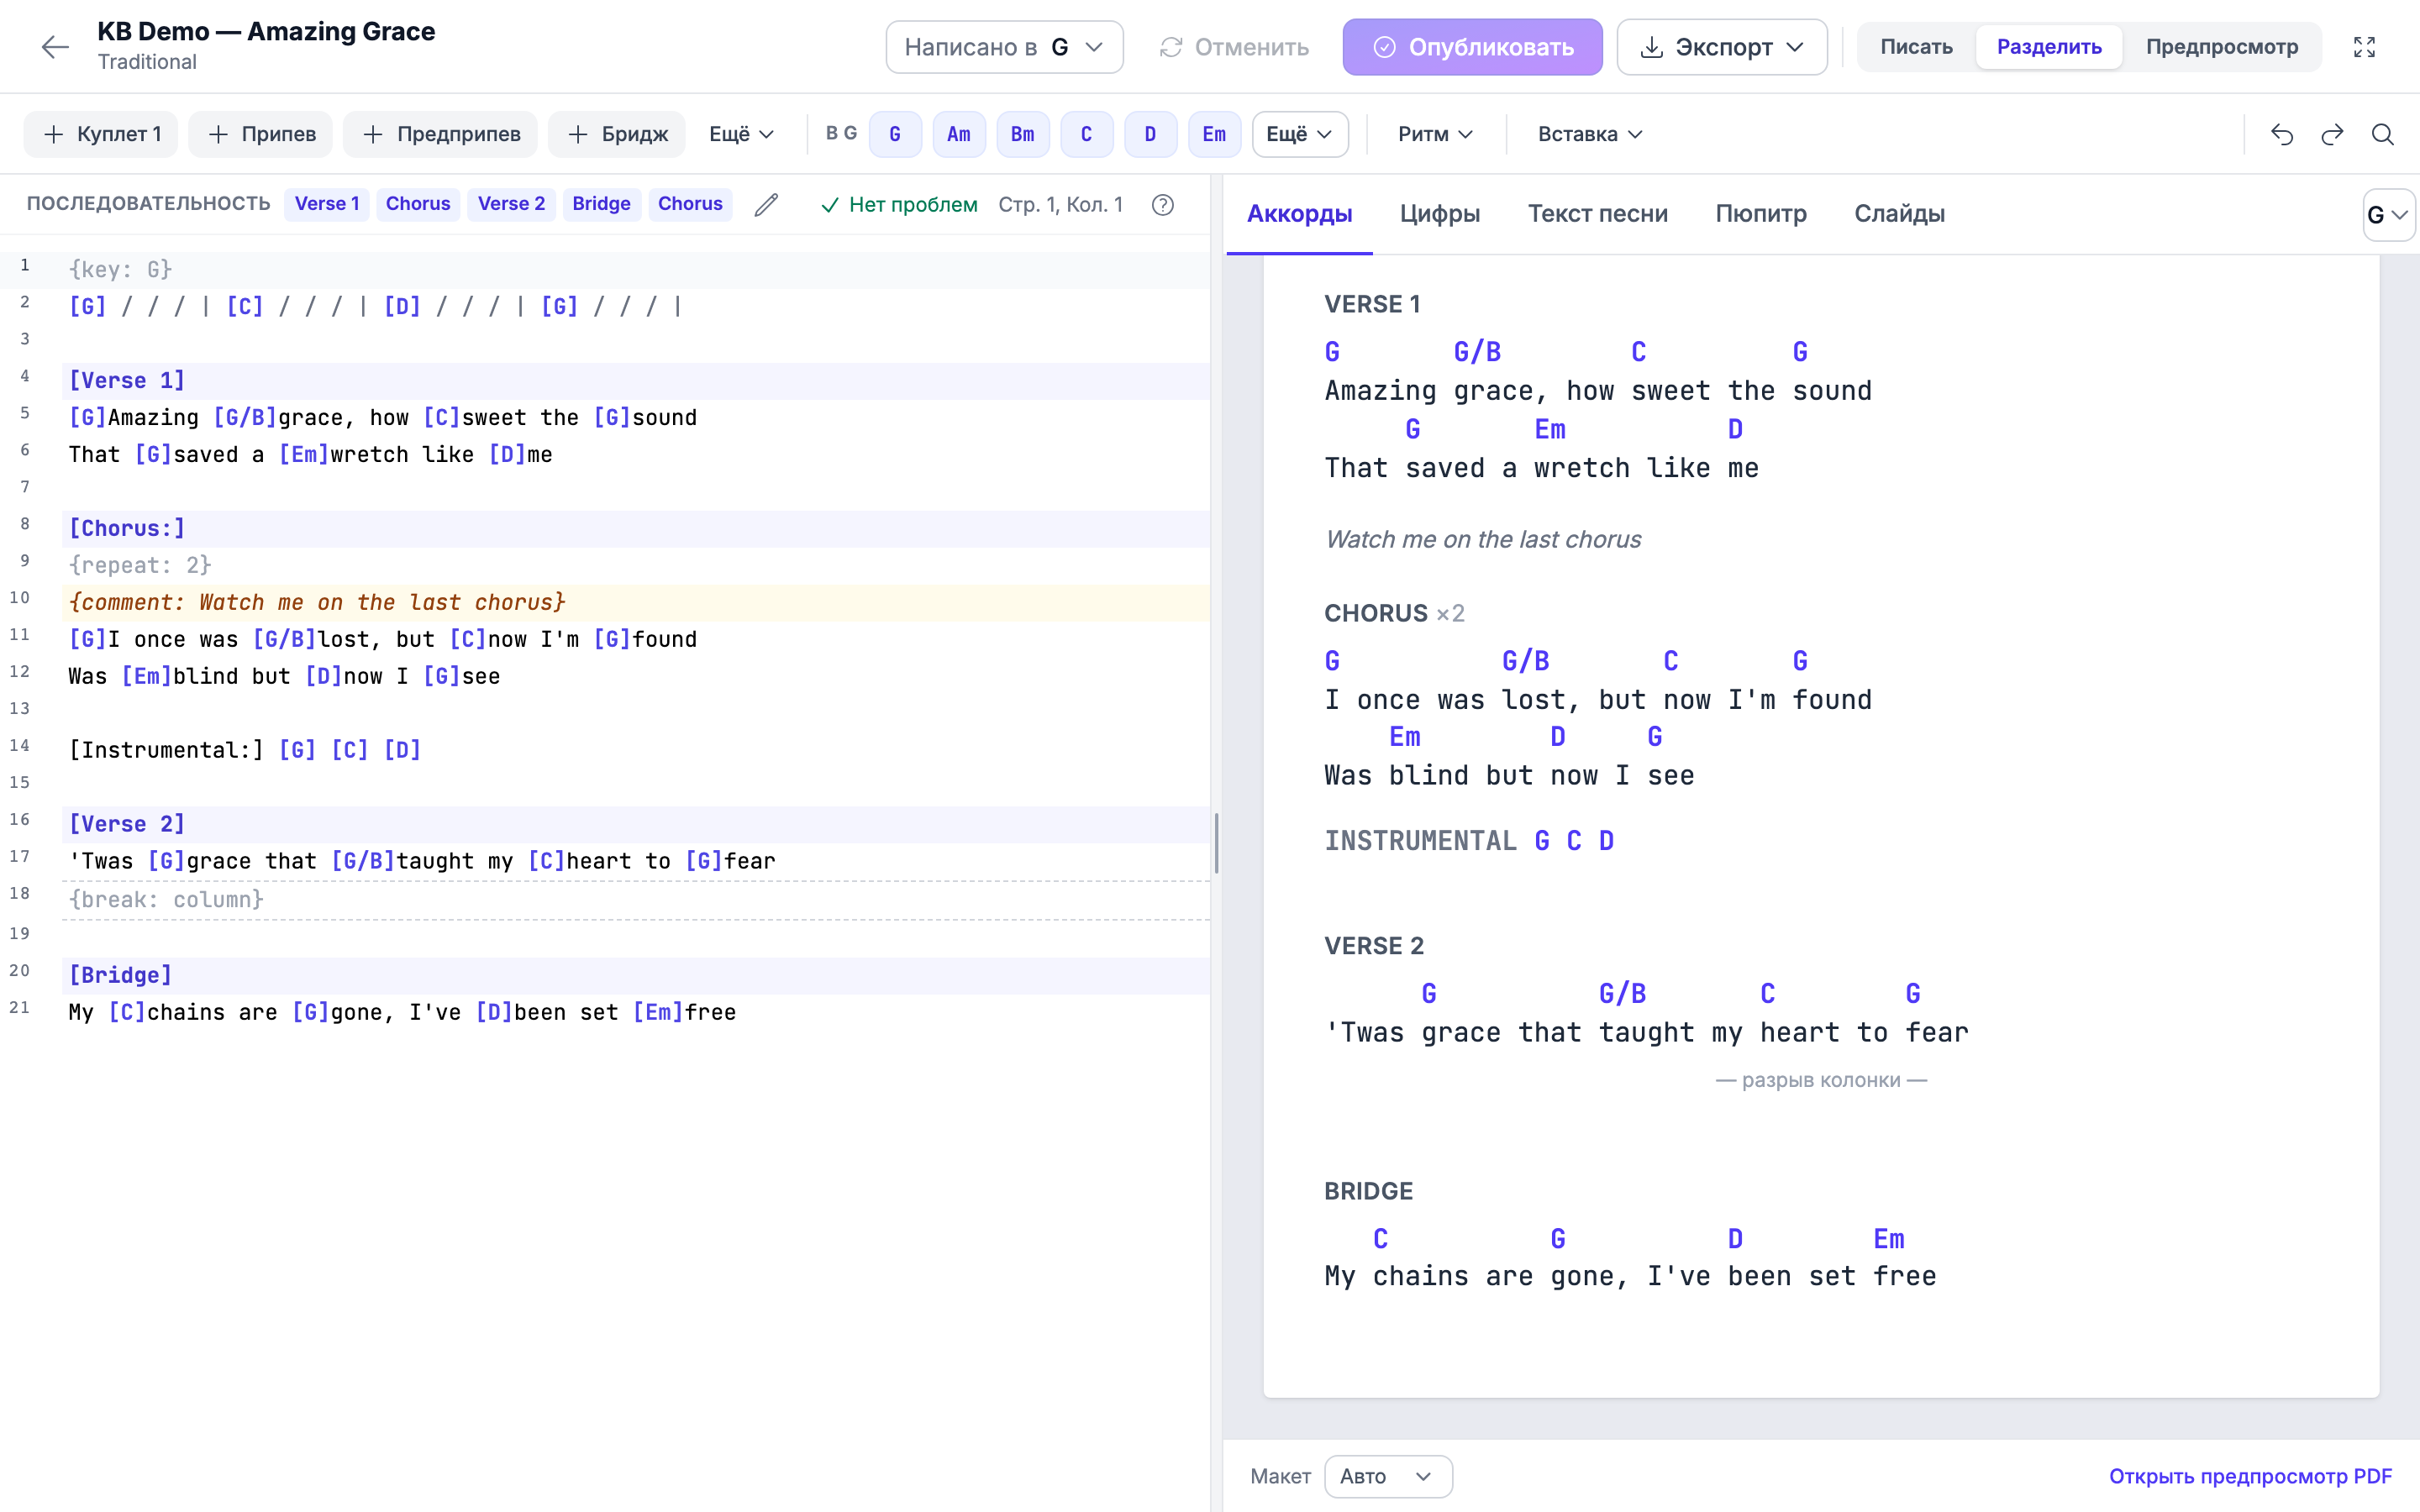Insert the C chord chip
Screen dimensions: 2420x1512
click(x=1087, y=134)
